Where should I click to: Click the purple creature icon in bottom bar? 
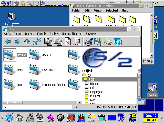point(50,118)
